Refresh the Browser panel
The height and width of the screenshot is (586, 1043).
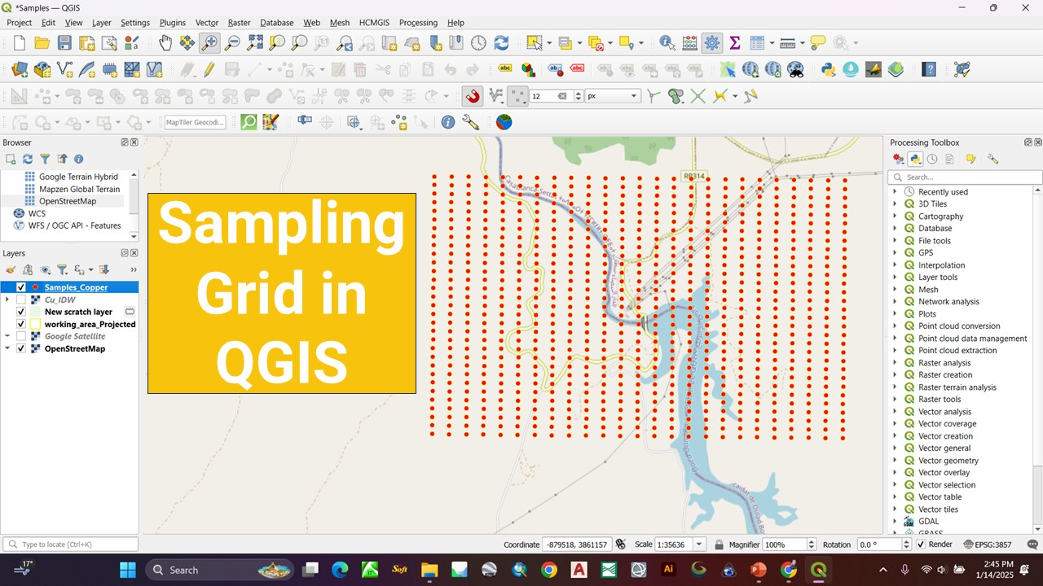[28, 160]
